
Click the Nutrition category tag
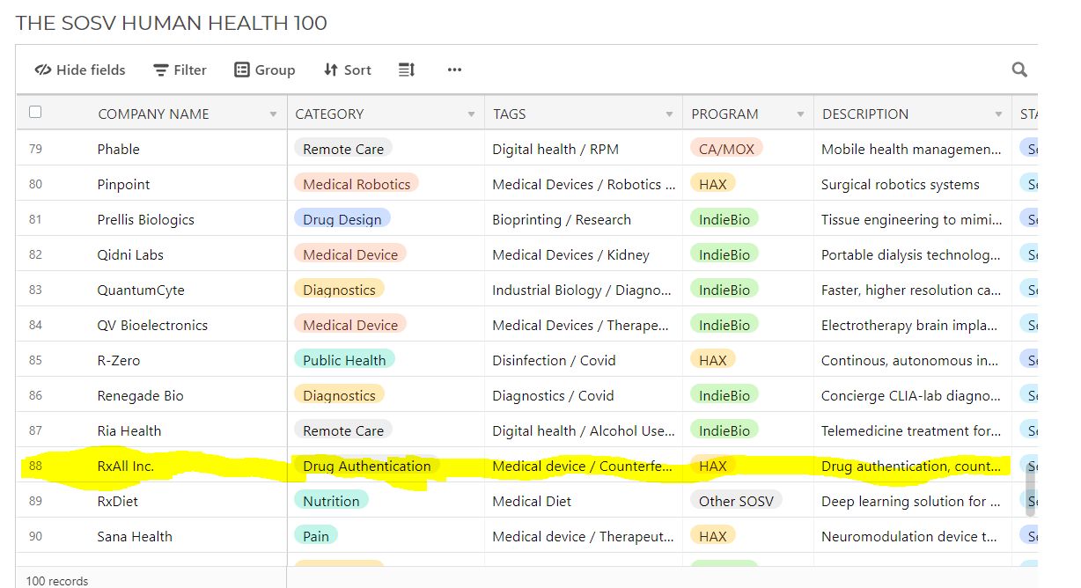(x=331, y=501)
